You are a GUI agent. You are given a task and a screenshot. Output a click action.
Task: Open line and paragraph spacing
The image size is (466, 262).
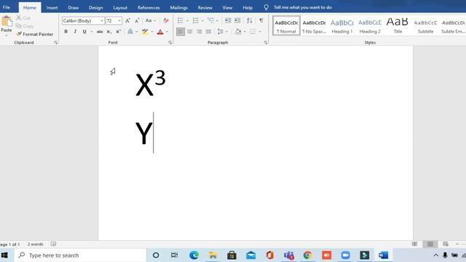click(220, 31)
